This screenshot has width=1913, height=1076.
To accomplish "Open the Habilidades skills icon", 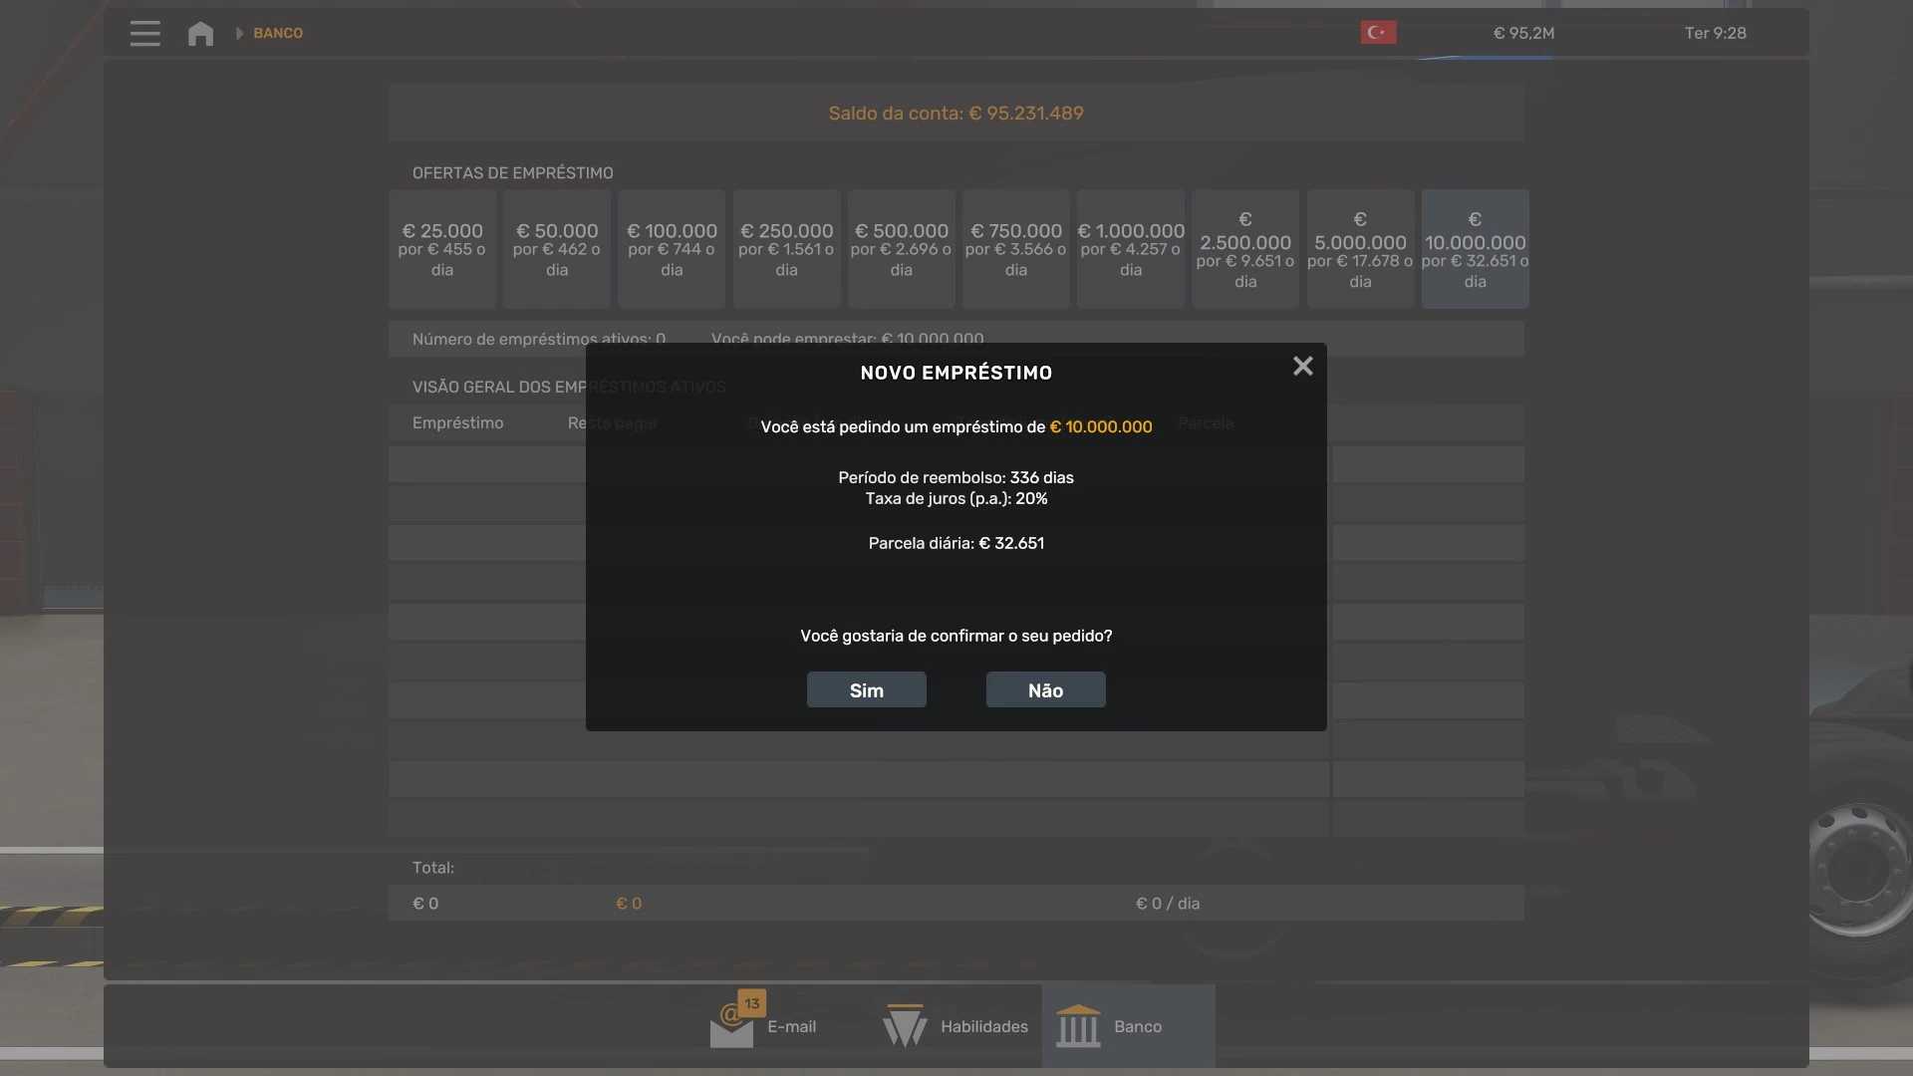I will coord(905,1026).
